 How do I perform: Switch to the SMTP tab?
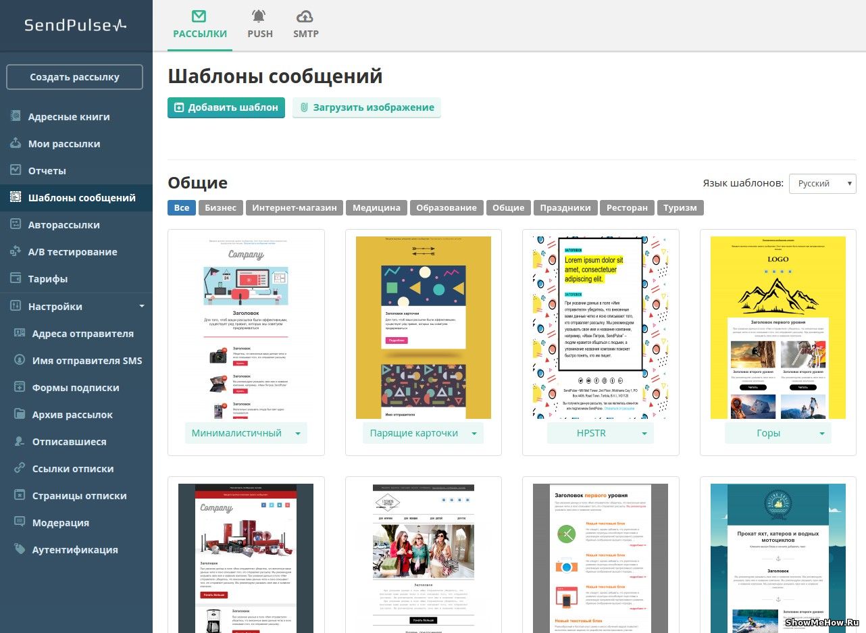click(x=306, y=25)
